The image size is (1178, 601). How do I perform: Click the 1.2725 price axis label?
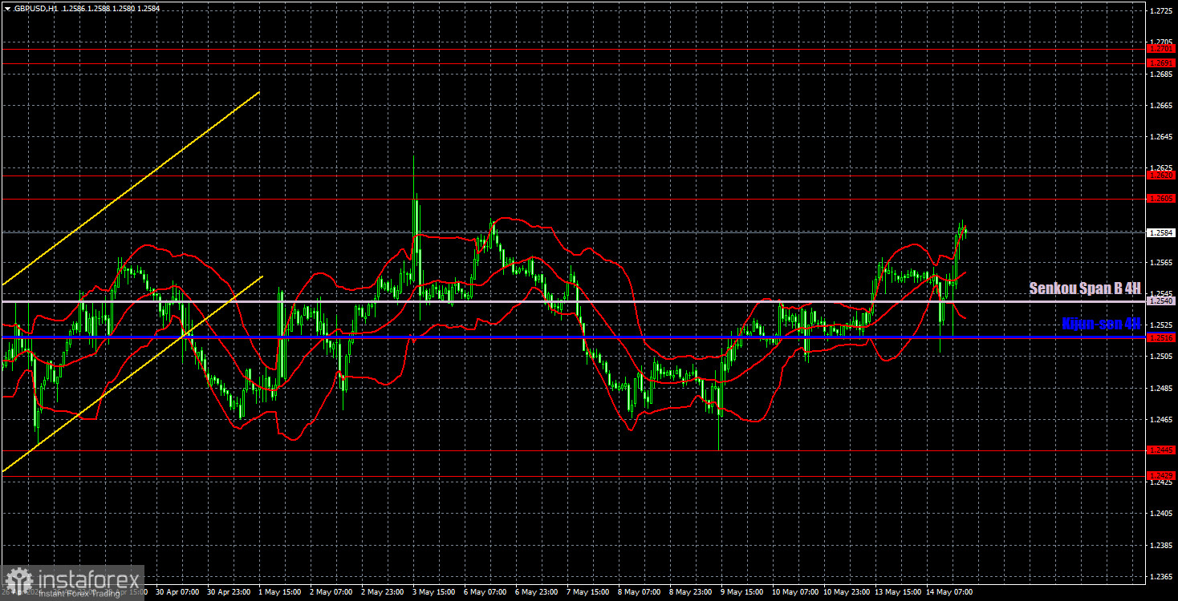[x=1161, y=10]
